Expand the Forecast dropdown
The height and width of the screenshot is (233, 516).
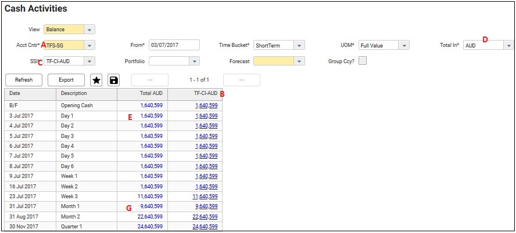click(299, 61)
